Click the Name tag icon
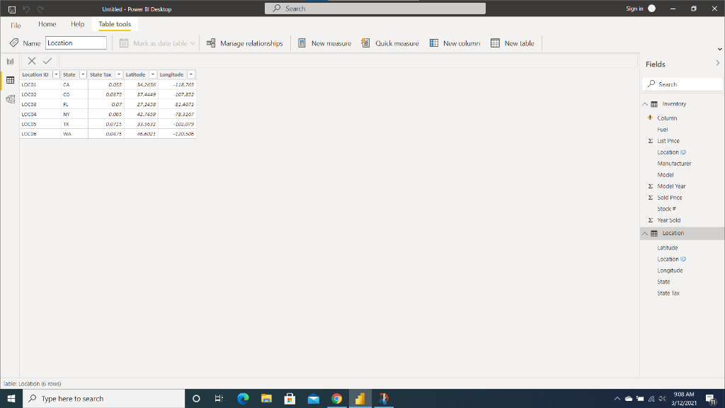725x408 pixels. click(14, 43)
